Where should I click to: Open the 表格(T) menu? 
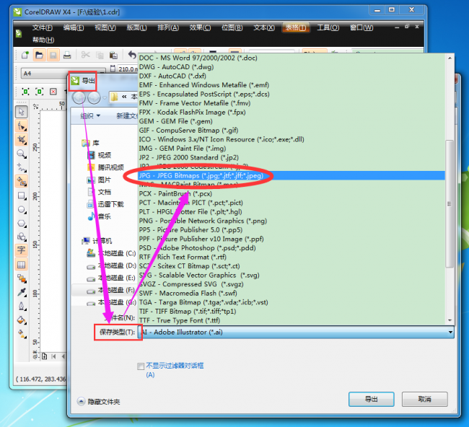point(296,28)
